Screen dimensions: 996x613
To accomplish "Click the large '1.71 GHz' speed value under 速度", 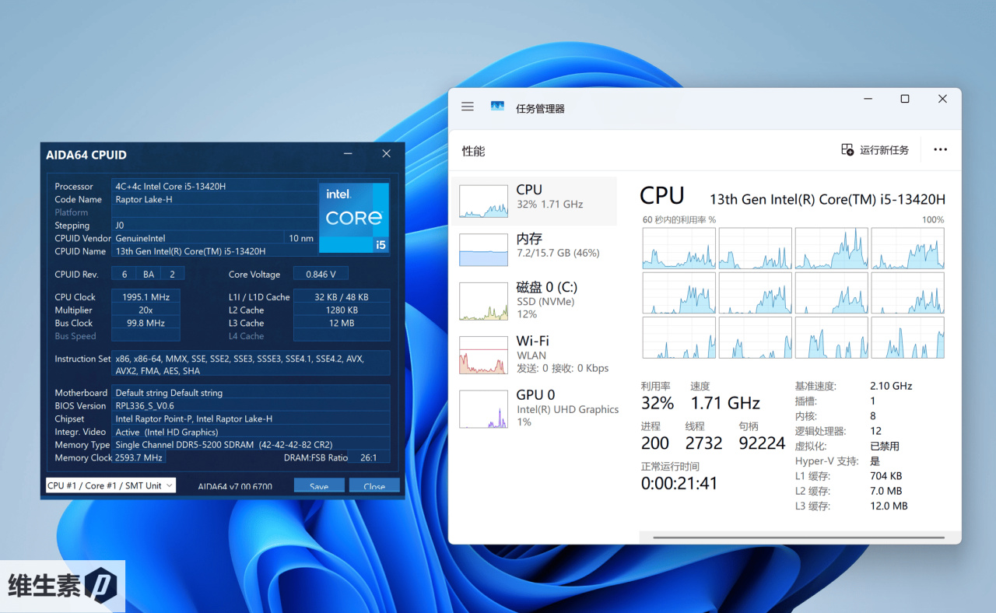I will (x=725, y=403).
